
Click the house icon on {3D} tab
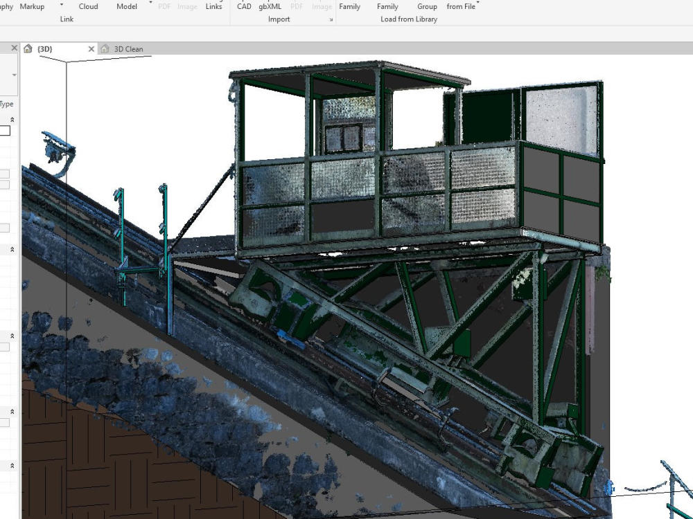pyautogui.click(x=28, y=48)
